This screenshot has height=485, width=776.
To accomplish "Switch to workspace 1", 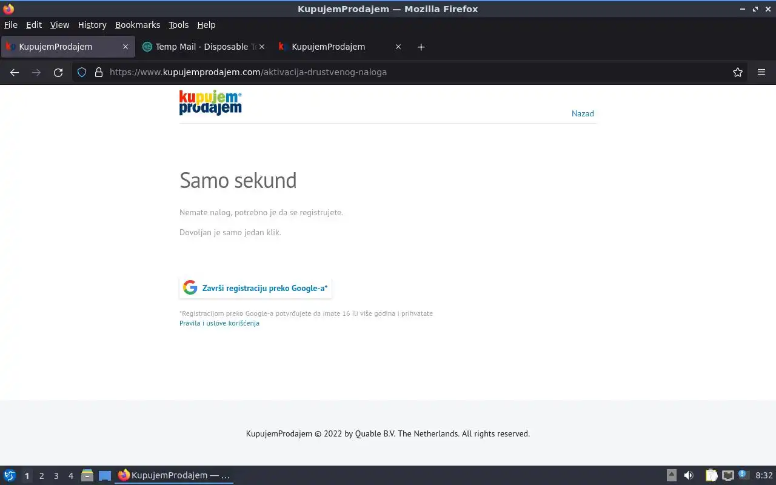I will [27, 476].
